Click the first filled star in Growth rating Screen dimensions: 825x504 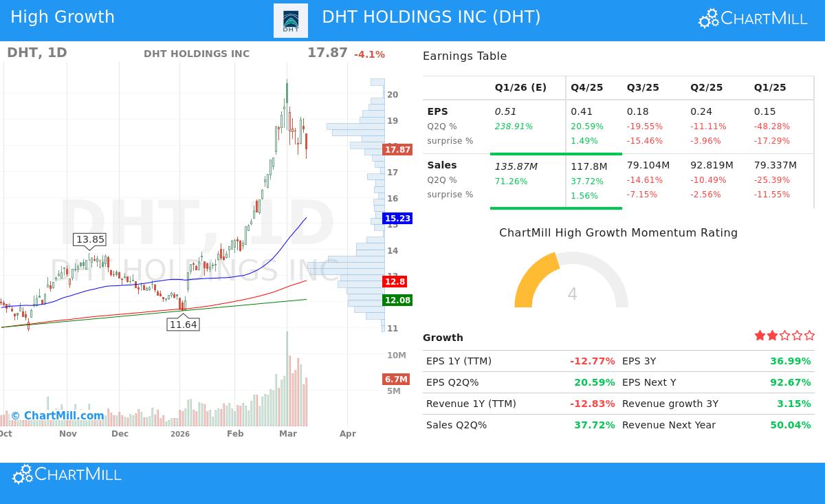[x=760, y=336]
